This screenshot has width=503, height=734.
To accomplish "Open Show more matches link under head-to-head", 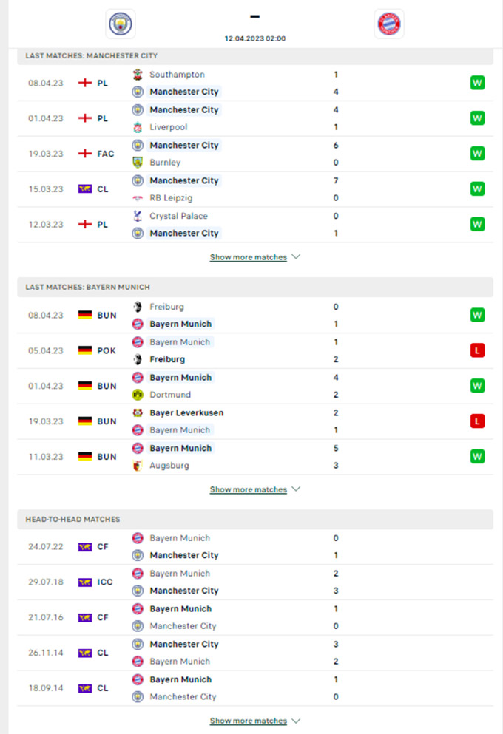I will [249, 721].
